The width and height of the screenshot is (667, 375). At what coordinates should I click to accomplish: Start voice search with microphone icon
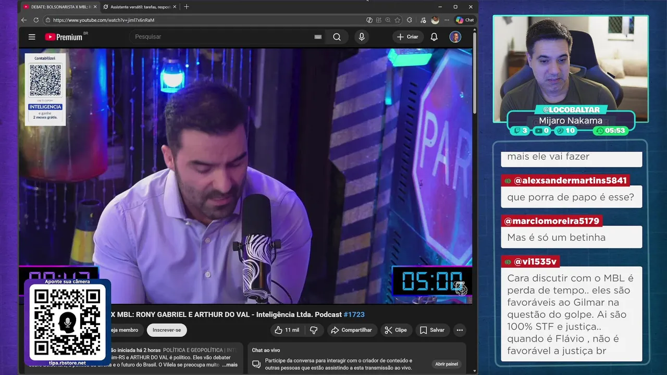pyautogui.click(x=362, y=37)
